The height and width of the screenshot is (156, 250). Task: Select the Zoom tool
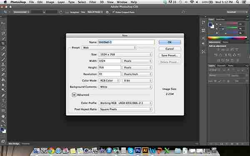click(x=3, y=121)
